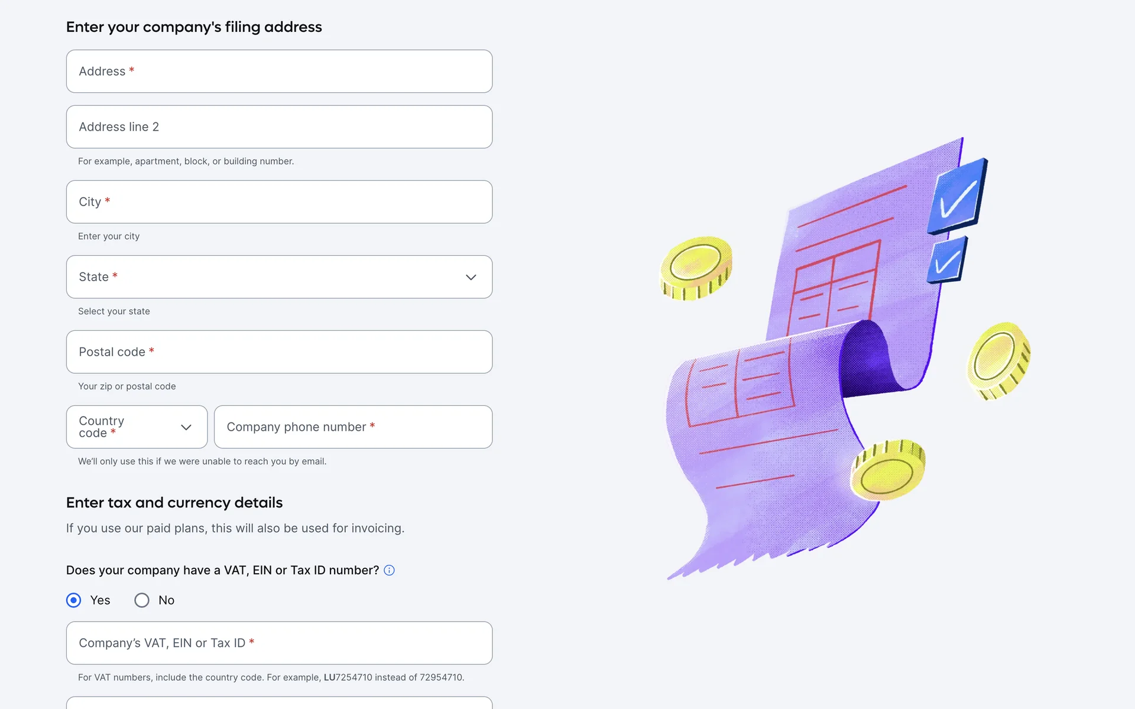Focus the Company phone number field
Image resolution: width=1135 pixels, height=709 pixels.
(353, 427)
